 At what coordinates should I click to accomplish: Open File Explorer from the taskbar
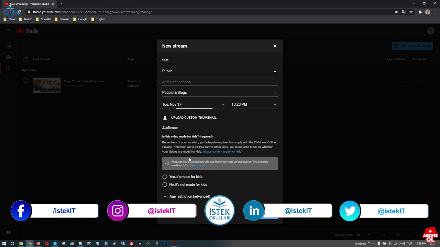click(21, 244)
